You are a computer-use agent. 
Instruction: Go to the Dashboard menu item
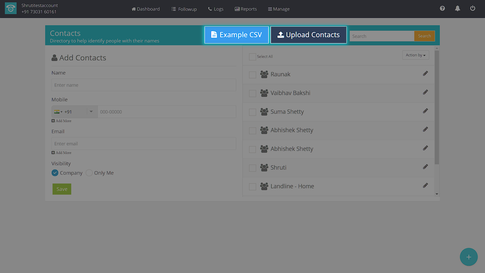pos(145,9)
